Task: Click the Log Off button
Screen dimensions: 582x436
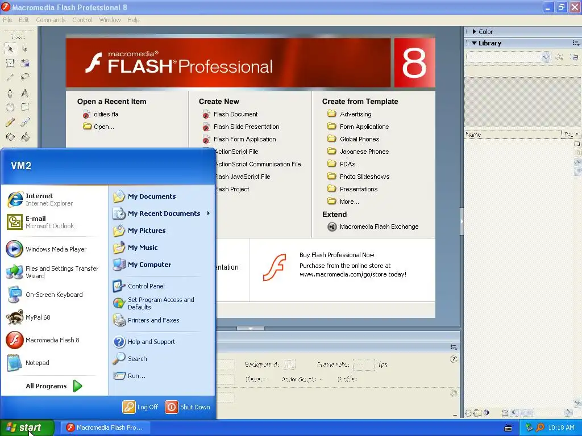Action: pyautogui.click(x=140, y=406)
